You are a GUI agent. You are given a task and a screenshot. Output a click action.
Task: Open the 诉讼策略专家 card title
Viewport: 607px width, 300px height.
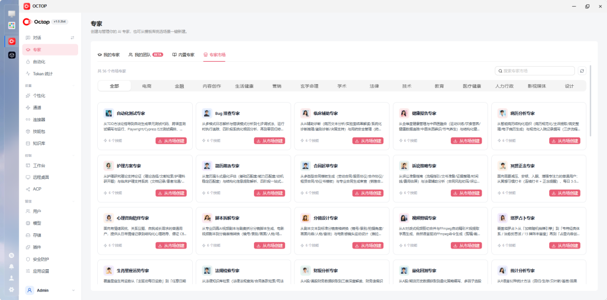(424, 165)
